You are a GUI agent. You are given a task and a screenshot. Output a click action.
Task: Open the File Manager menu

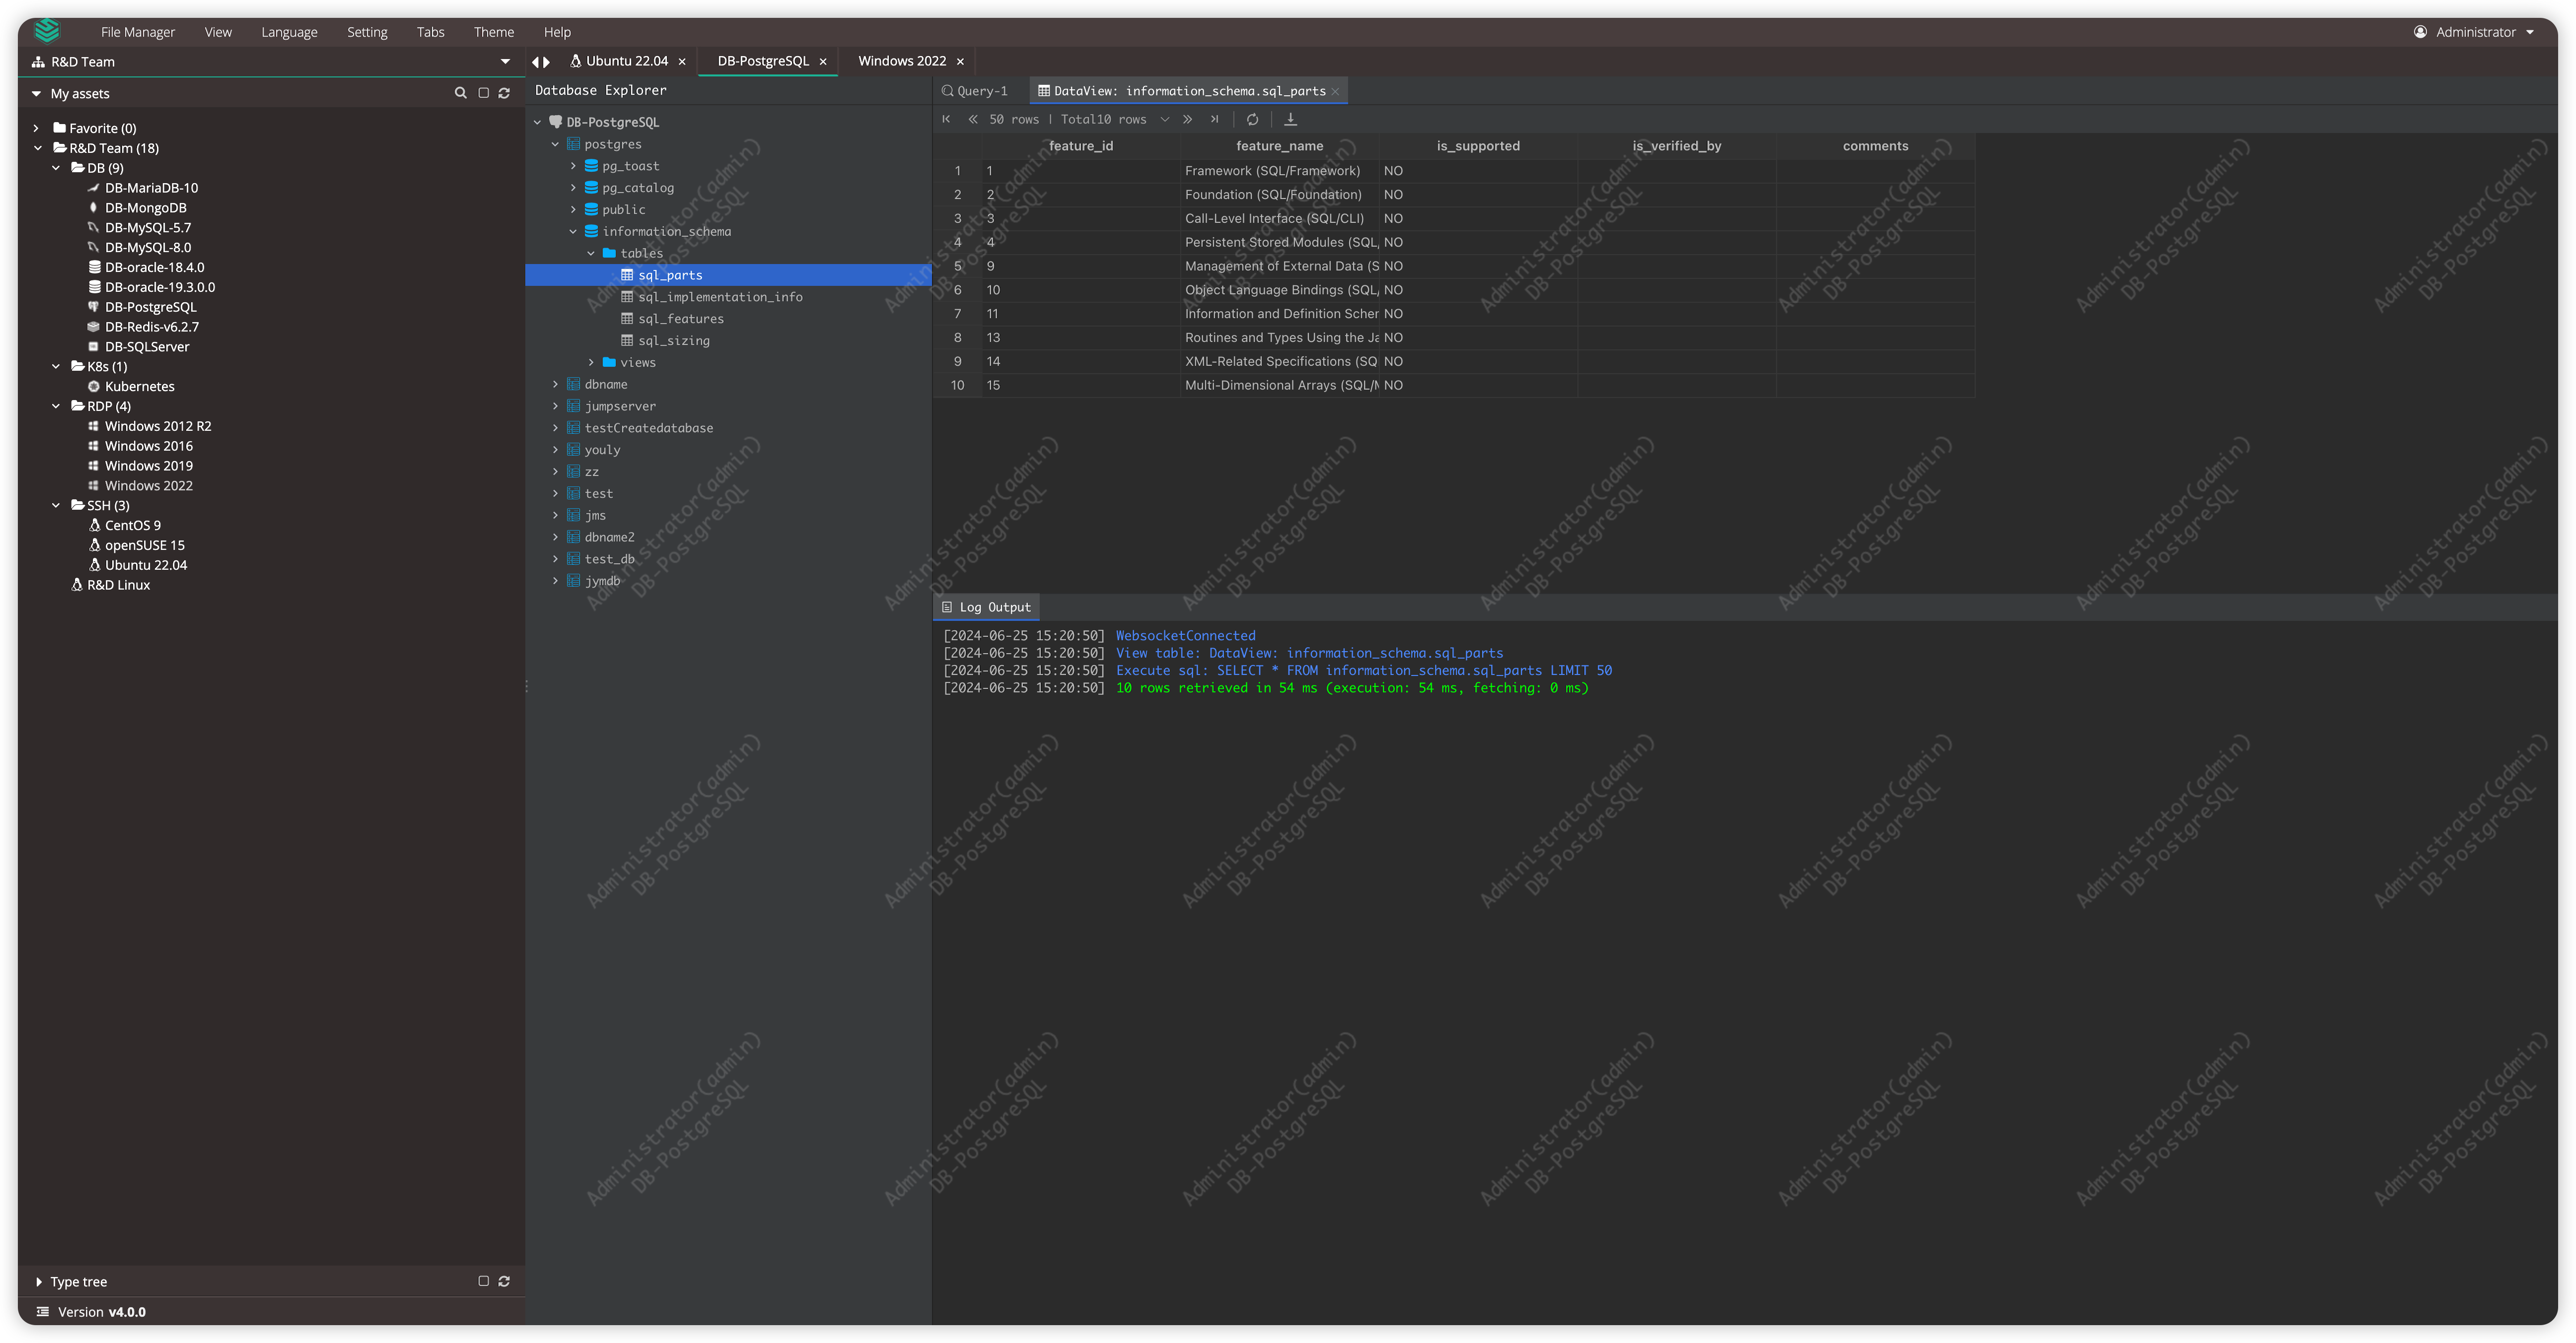138,32
